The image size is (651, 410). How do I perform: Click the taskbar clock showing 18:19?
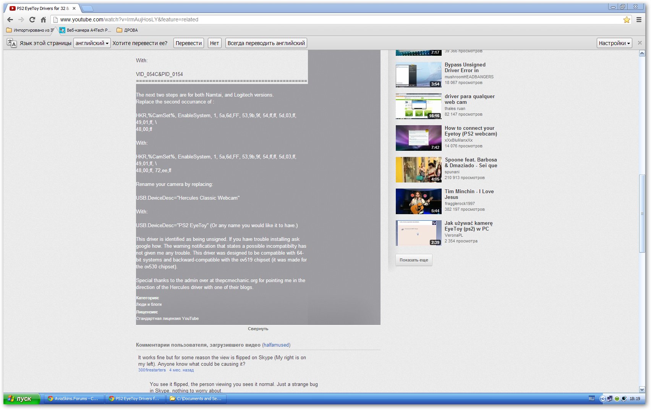pyautogui.click(x=635, y=399)
